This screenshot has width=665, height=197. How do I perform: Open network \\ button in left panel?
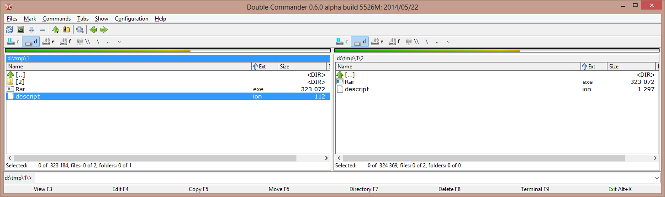pos(84,41)
